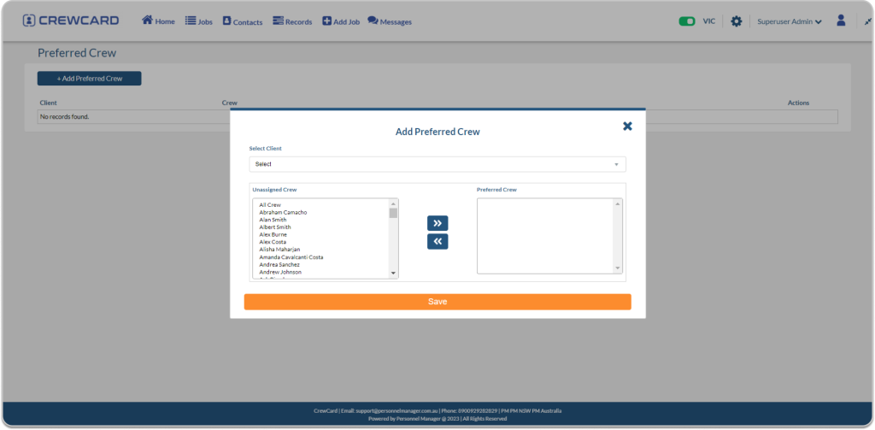Move crew back to Unassigned list
This screenshot has width=875, height=430.
pos(437,242)
